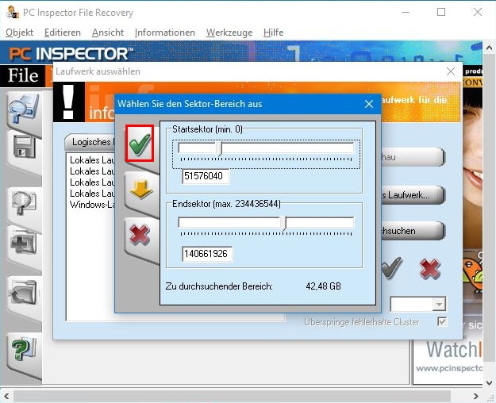Cancel sector dialog with red X icon
496x403 pixels.
click(140, 235)
